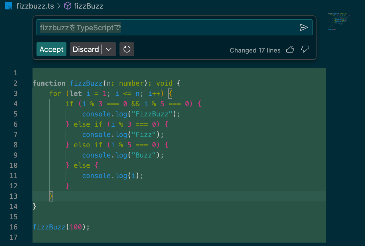
Task: Click the 'function' keyword on line 2
Action: tap(49, 83)
